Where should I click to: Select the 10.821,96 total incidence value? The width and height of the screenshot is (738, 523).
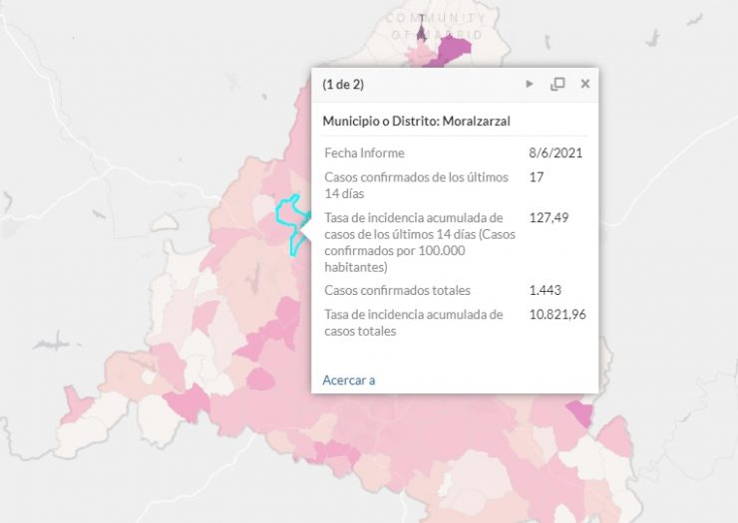coord(557,314)
